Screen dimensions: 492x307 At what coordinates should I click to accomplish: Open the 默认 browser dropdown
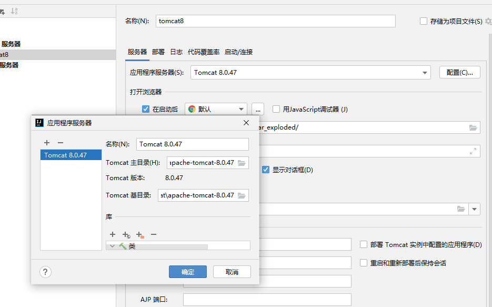[x=216, y=109]
